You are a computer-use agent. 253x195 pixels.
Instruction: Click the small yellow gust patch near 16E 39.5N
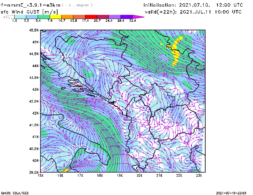(66, 170)
